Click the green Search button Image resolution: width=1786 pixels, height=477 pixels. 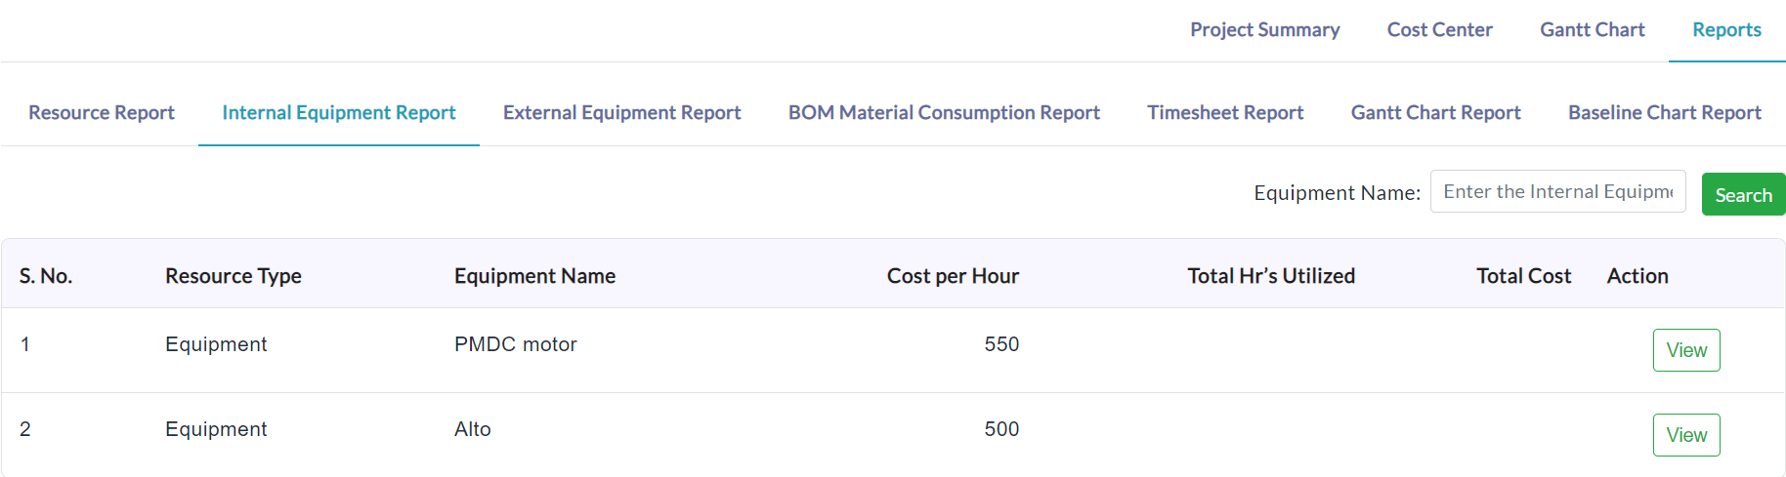coord(1743,194)
